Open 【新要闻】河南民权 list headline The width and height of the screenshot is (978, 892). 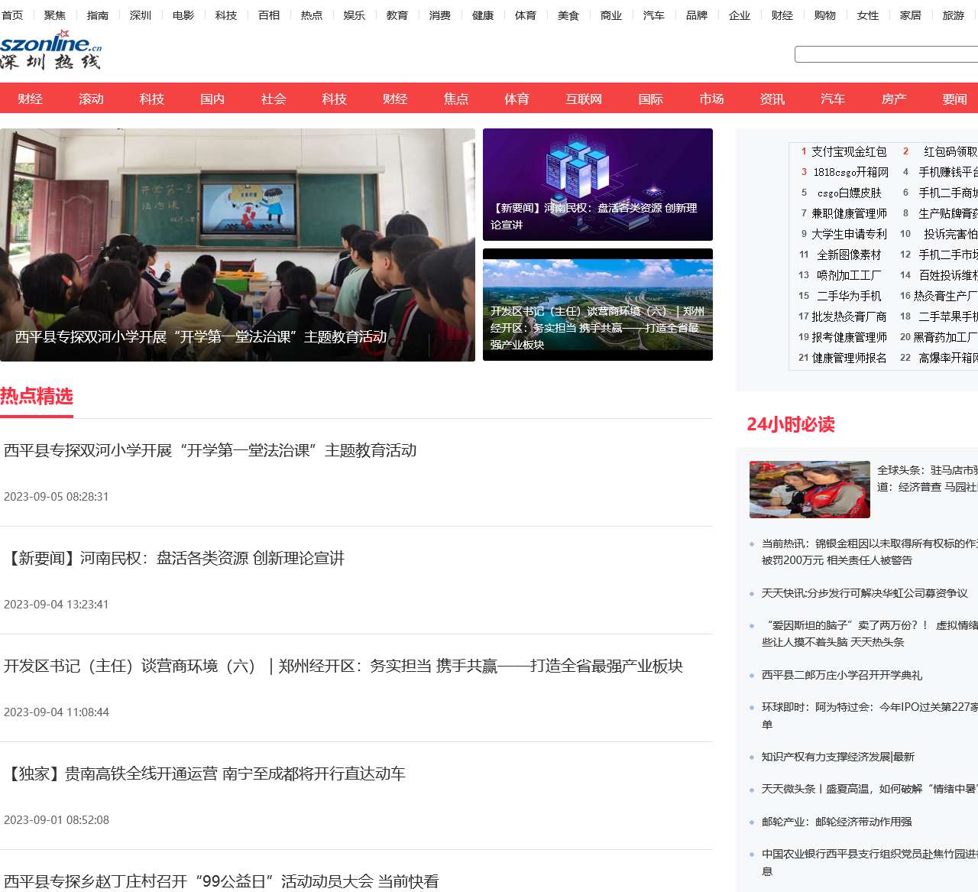click(x=174, y=558)
